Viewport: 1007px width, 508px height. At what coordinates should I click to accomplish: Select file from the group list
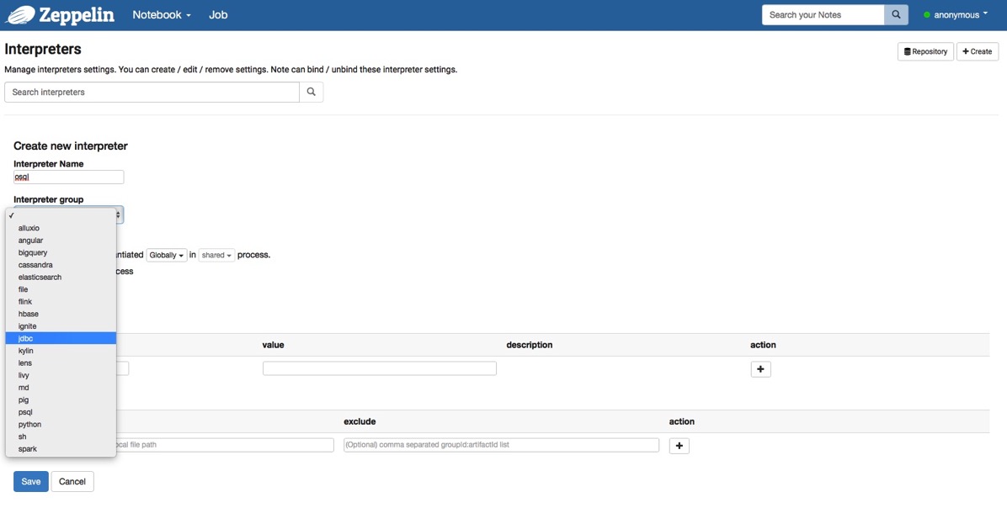tap(61, 289)
